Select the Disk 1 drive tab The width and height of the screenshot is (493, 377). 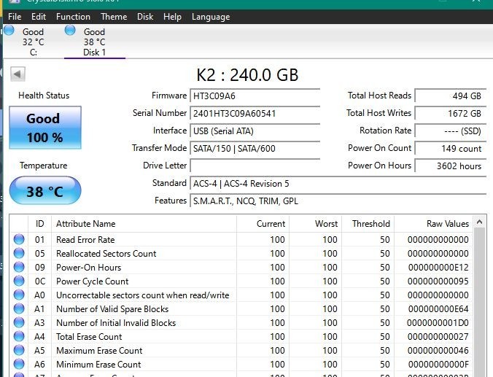[x=94, y=42]
